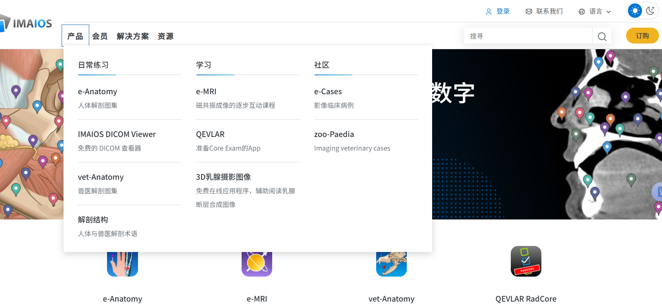Select e-Anatomy in the 日常练习 column
Viewport: 662px width, 308px height.
pos(98,92)
